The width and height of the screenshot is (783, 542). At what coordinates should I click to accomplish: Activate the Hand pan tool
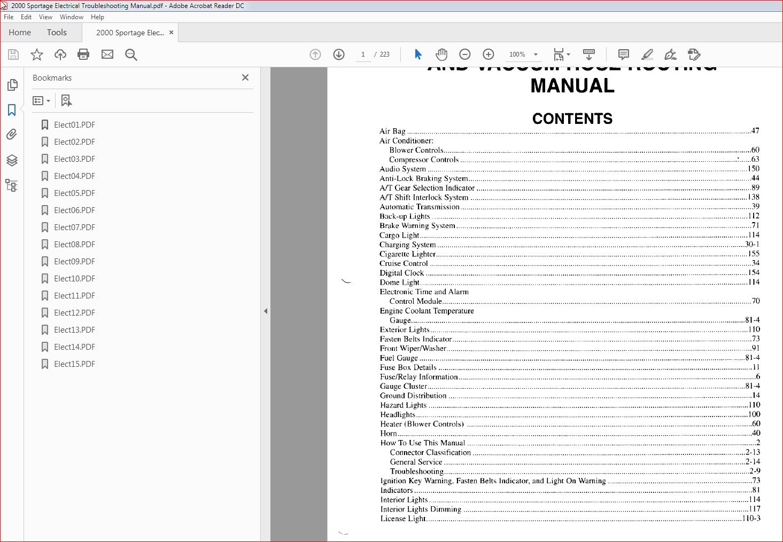pyautogui.click(x=441, y=54)
